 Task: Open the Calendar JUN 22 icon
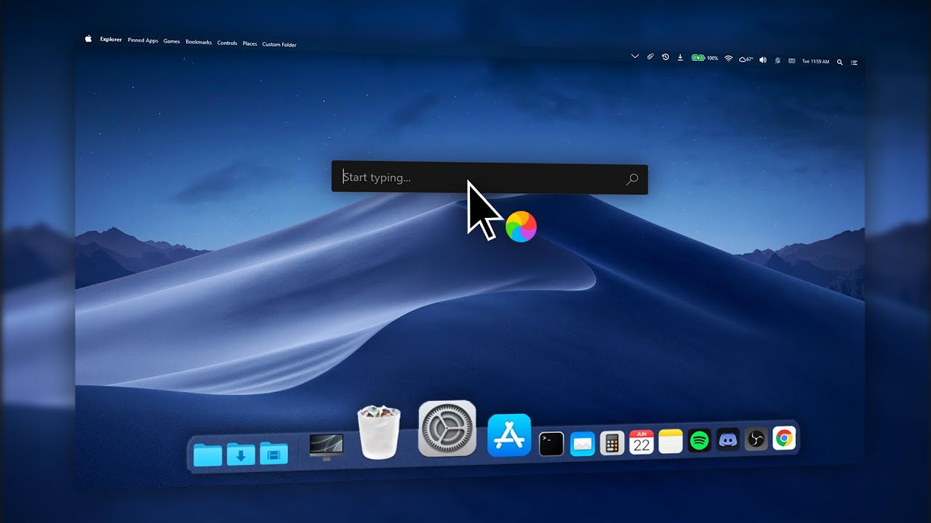[642, 442]
